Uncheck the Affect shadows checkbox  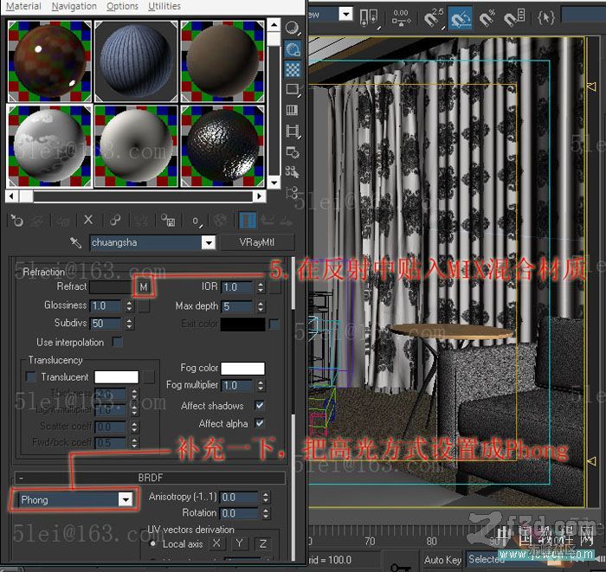(x=260, y=406)
